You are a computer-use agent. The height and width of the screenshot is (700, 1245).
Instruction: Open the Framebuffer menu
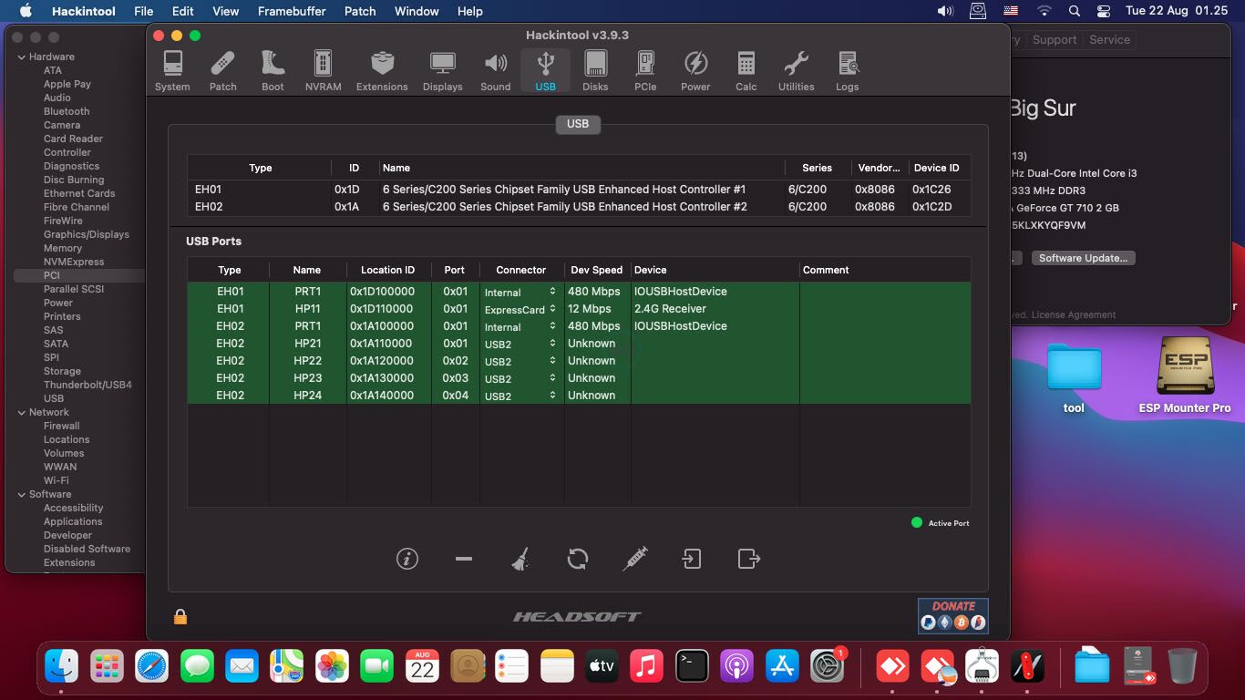coord(292,11)
